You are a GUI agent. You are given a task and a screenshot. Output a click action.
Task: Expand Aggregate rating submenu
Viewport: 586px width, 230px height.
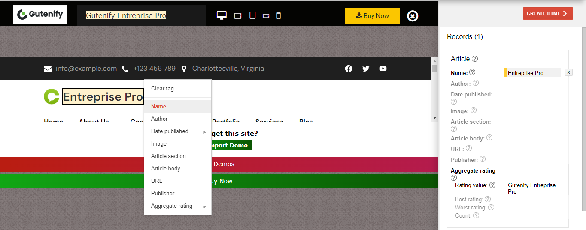pos(178,206)
